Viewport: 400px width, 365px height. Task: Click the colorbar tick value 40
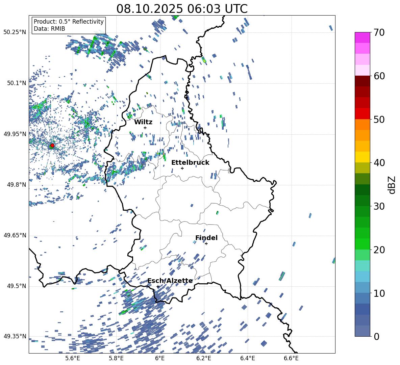(379, 163)
